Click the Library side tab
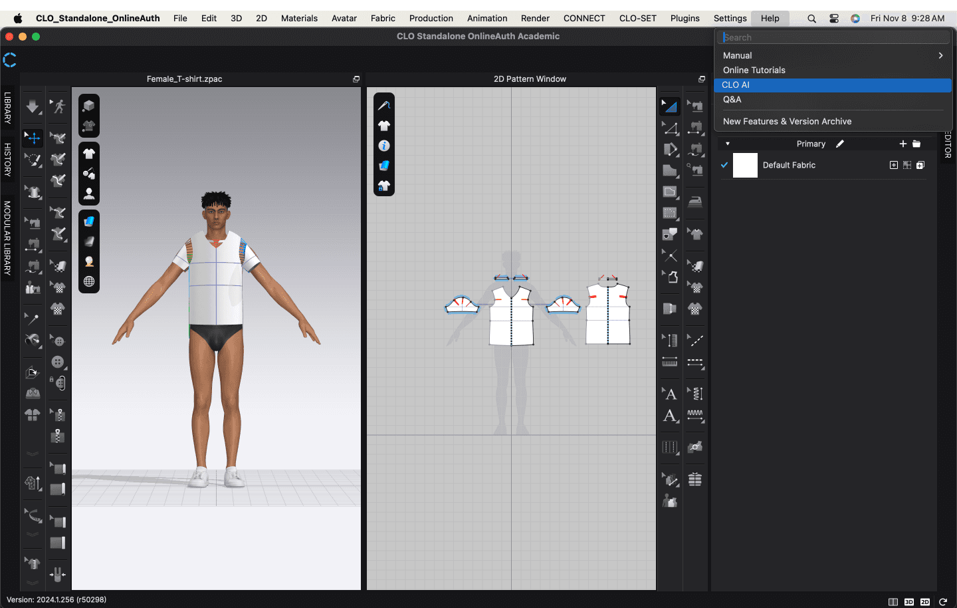Viewport: 957px width, 608px height. coord(7,108)
